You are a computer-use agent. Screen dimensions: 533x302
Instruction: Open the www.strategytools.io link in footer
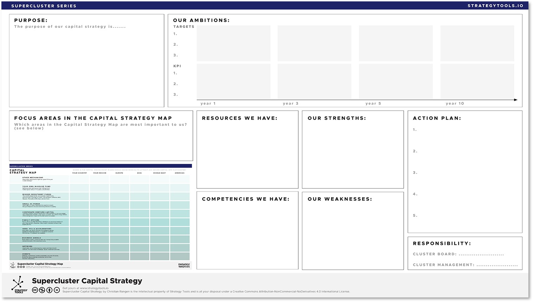pyautogui.click(x=94, y=288)
